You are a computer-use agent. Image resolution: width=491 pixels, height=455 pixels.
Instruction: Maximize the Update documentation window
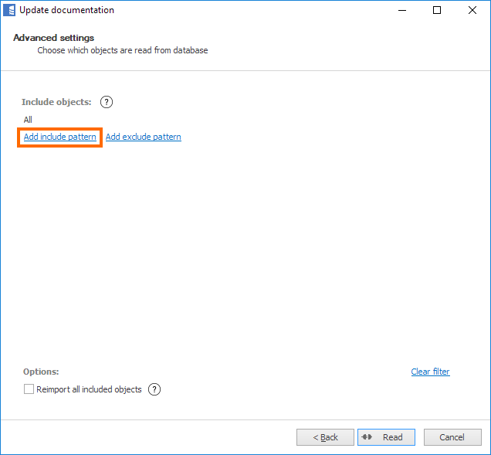point(437,11)
